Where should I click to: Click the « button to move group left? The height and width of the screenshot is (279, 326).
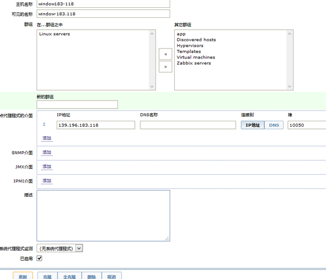click(165, 54)
